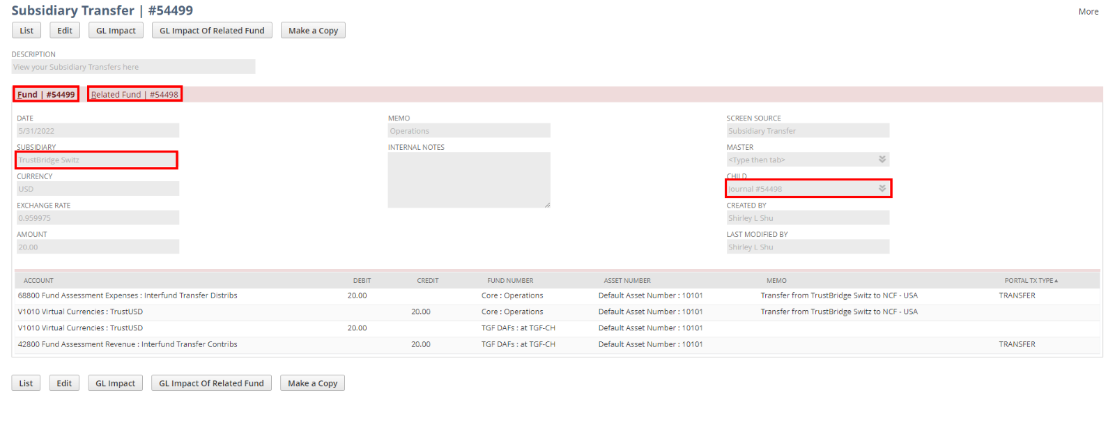Sort by the Account column header
This screenshot has width=1115, height=423.
click(38, 281)
